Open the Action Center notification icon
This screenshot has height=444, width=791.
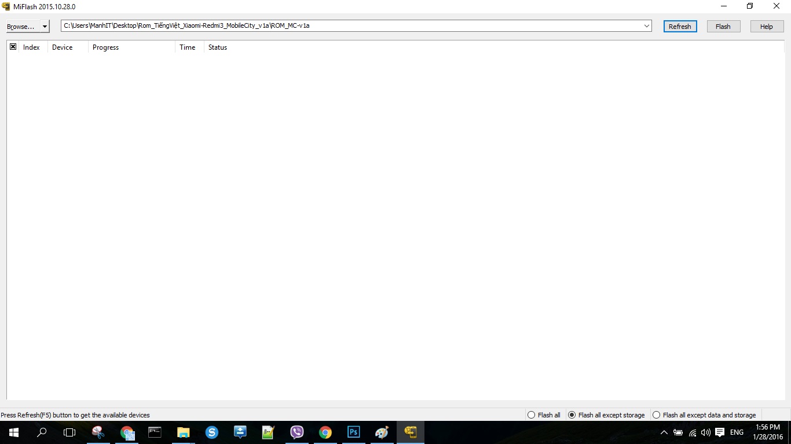click(x=720, y=432)
